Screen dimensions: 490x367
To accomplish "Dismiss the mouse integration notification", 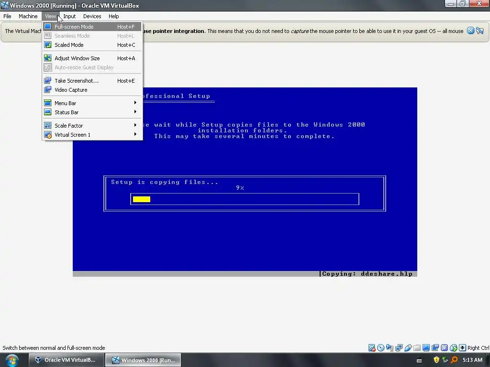I will click(471, 31).
